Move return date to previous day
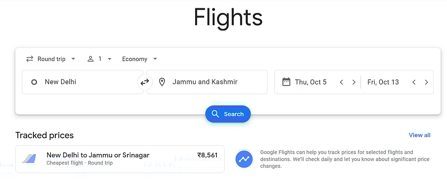Image resolution: width=447 pixels, height=181 pixels. click(414, 82)
